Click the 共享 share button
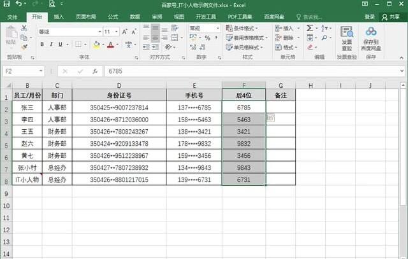The width and height of the screenshot is (408, 259). (x=391, y=17)
